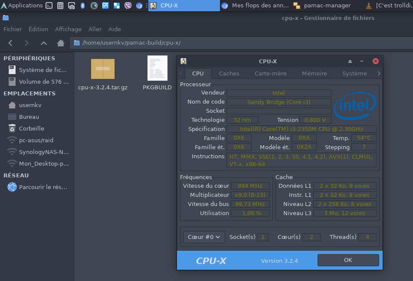Open the Édition menu
Image resolution: width=413 pixels, height=281 pixels.
point(39,29)
